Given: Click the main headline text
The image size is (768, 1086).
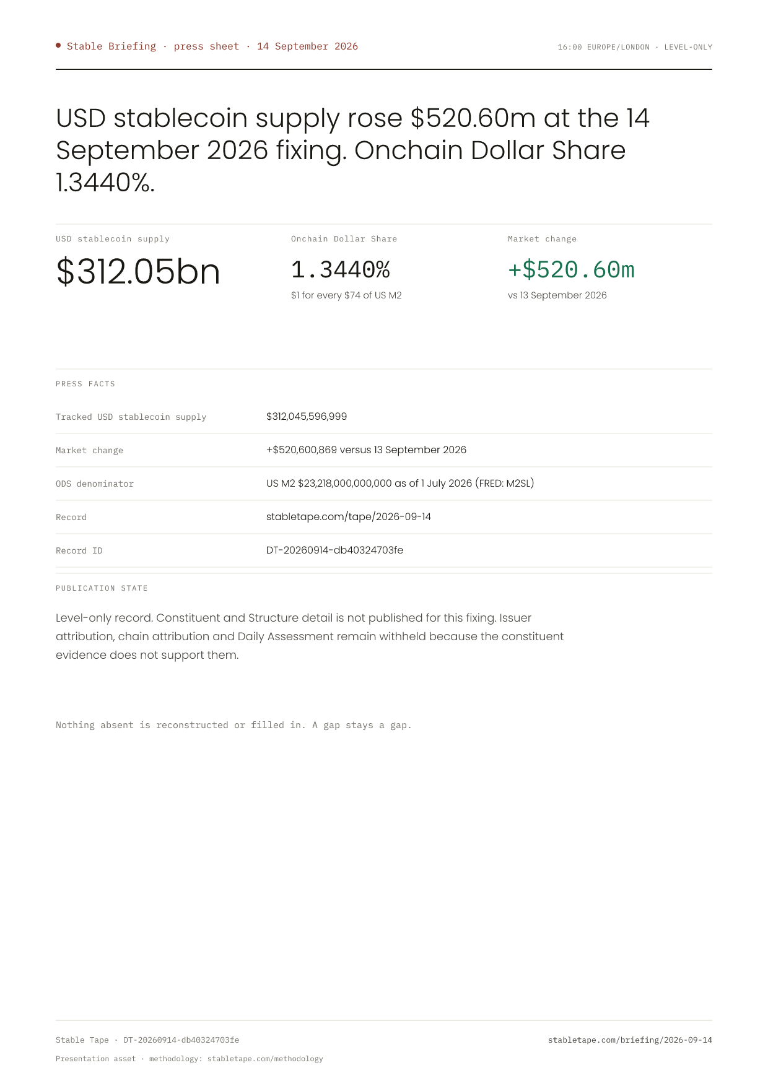Looking at the screenshot, I should 353,150.
